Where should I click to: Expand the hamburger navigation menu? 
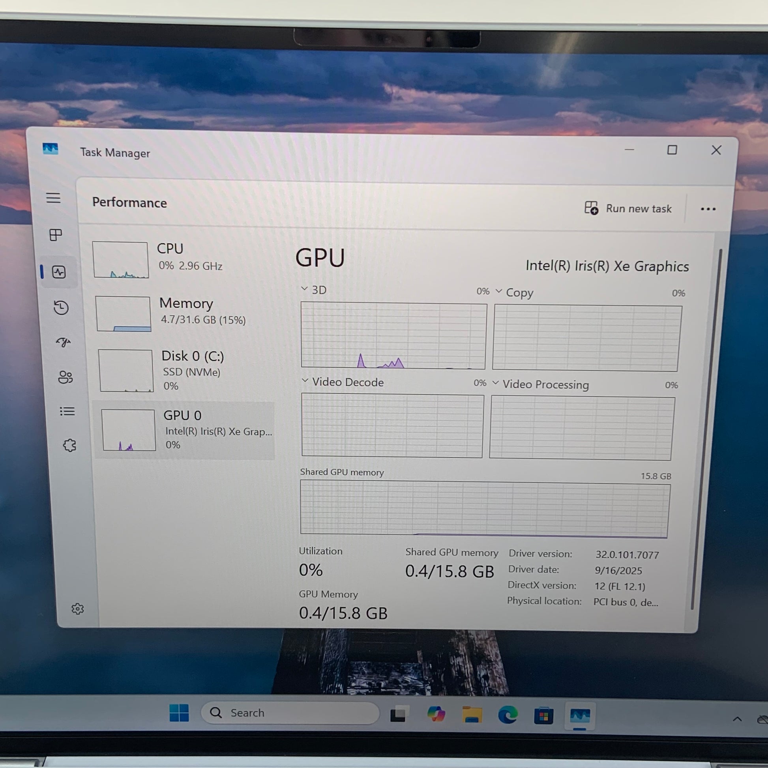tap(53, 198)
